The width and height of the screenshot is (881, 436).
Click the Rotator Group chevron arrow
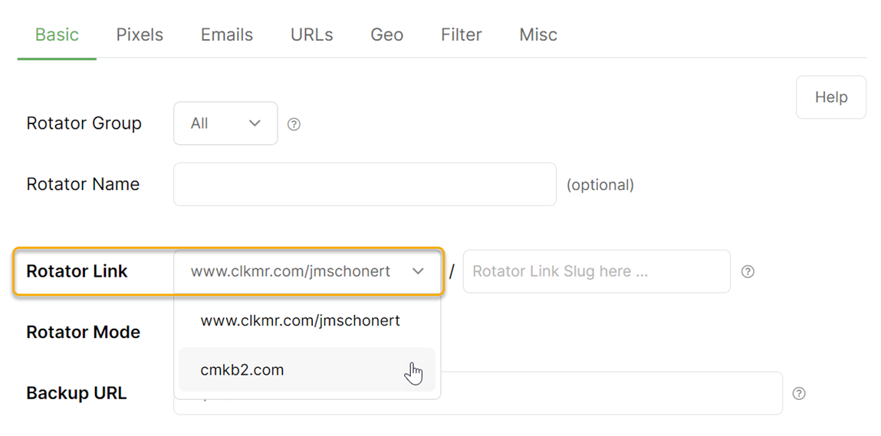tap(255, 123)
